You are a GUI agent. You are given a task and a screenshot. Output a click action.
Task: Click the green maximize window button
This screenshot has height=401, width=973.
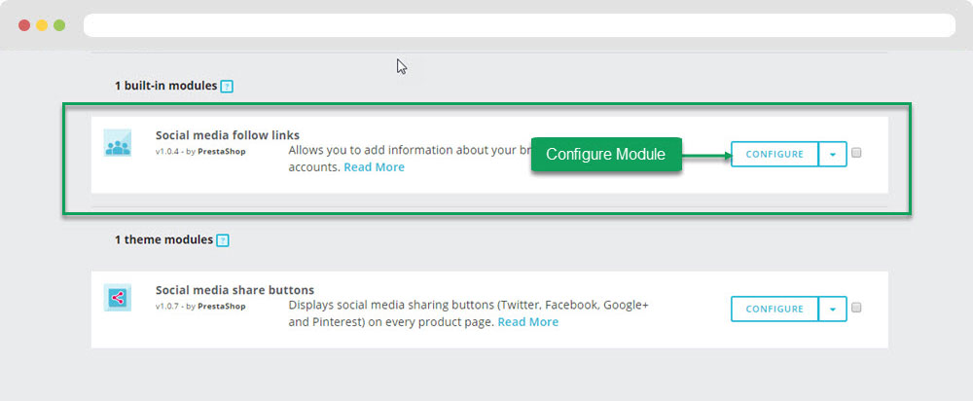click(59, 25)
